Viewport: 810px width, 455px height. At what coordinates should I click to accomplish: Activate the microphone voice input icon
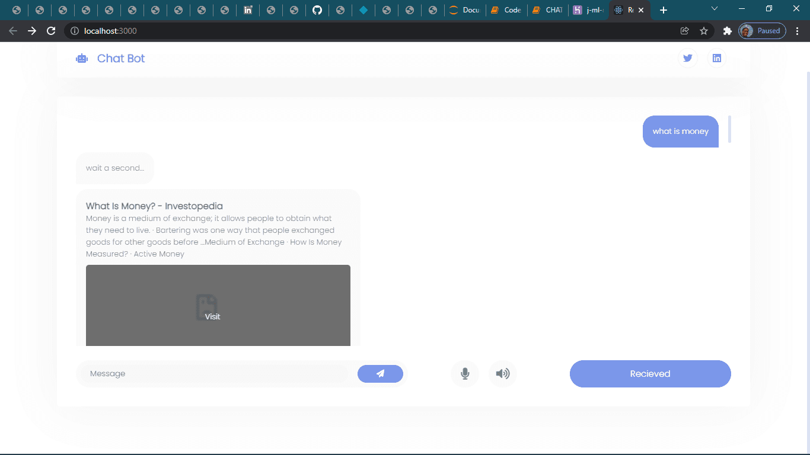pyautogui.click(x=465, y=374)
